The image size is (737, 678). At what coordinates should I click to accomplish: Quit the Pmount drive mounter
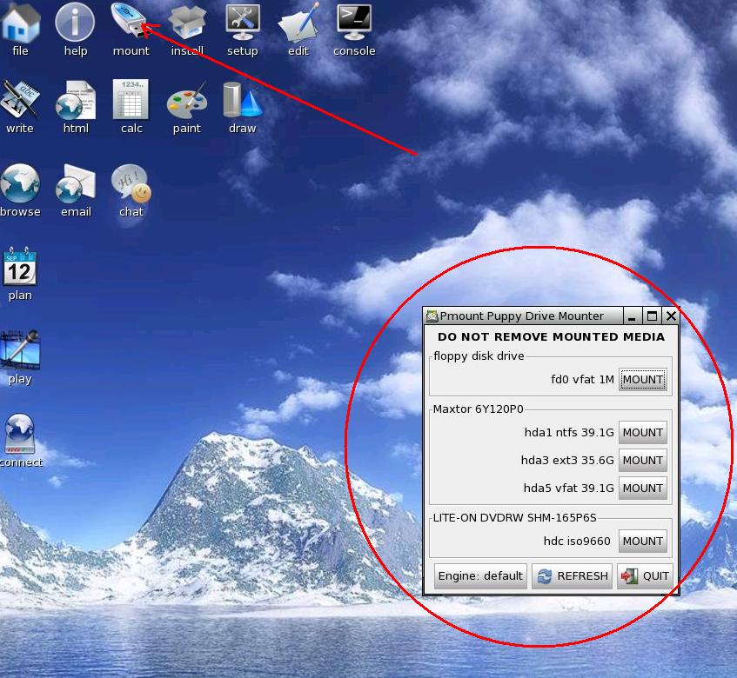click(x=645, y=575)
